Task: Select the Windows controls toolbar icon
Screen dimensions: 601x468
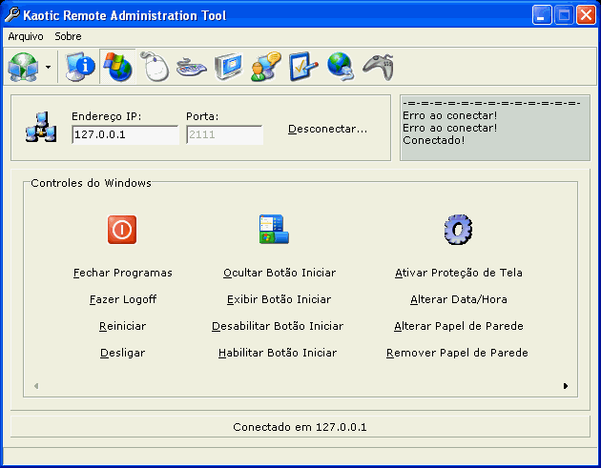Action: click(117, 67)
